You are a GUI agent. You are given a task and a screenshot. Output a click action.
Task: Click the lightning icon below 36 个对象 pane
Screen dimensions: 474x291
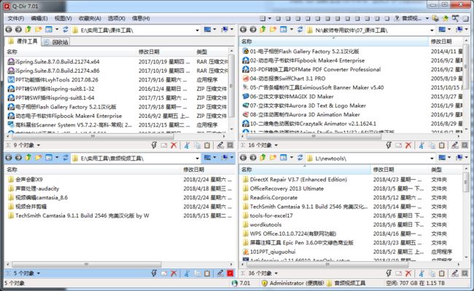[389, 274]
